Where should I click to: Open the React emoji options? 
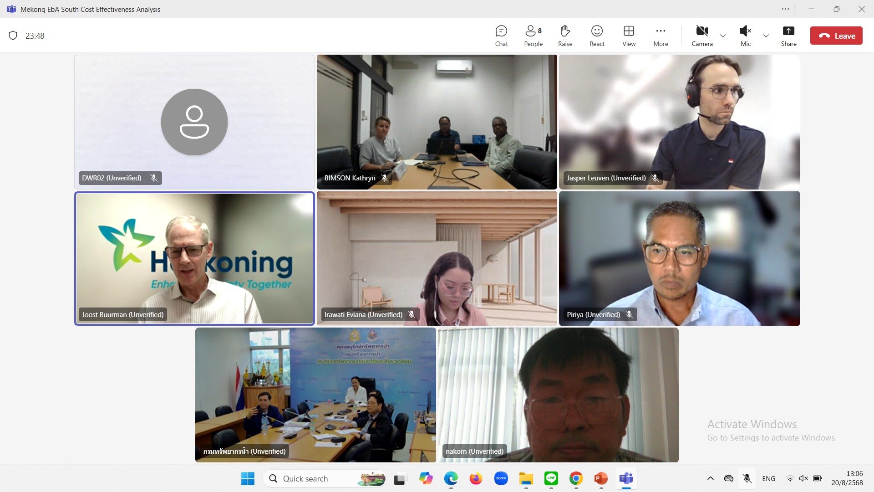[597, 36]
